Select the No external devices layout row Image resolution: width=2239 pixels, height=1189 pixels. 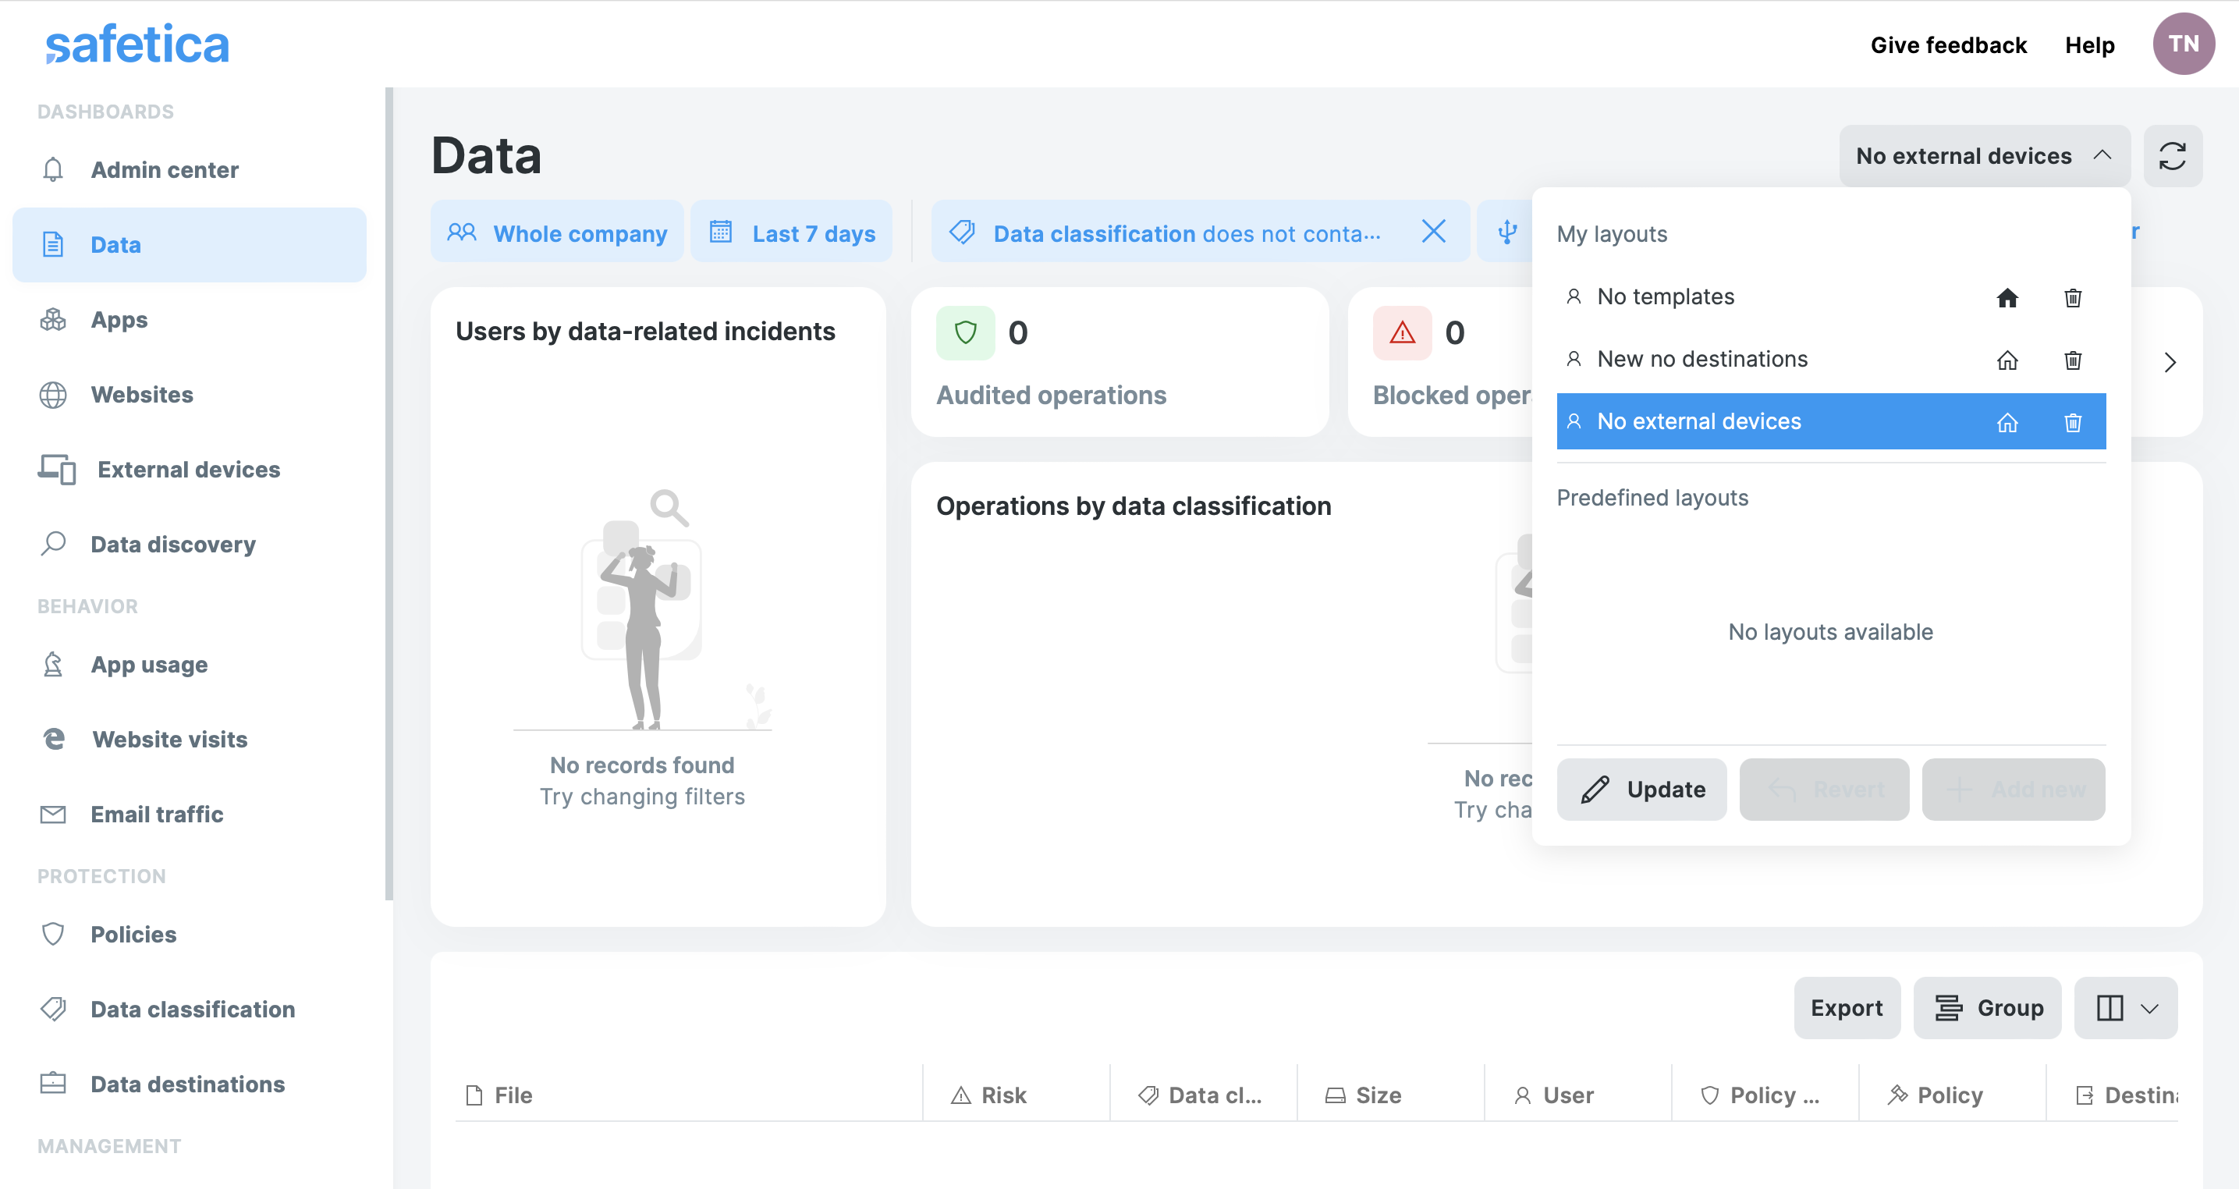coord(1830,421)
